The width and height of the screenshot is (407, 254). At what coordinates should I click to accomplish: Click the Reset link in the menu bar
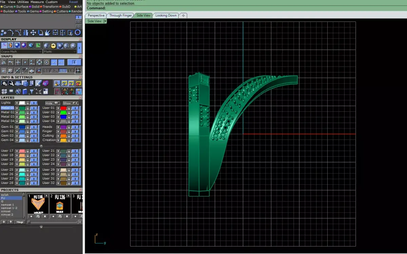[74, 2]
